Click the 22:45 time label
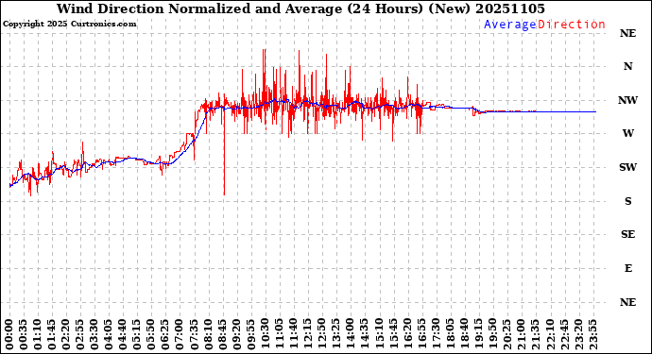The width and height of the screenshot is (652, 354). 564,335
